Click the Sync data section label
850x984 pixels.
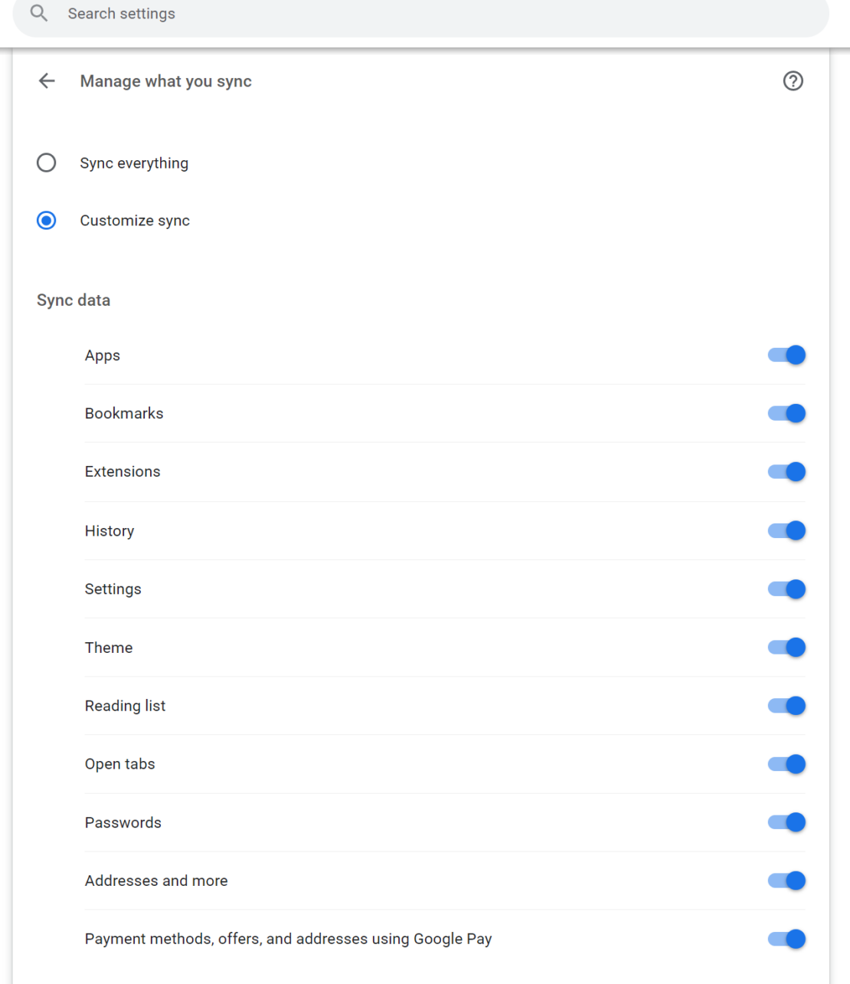pos(73,300)
